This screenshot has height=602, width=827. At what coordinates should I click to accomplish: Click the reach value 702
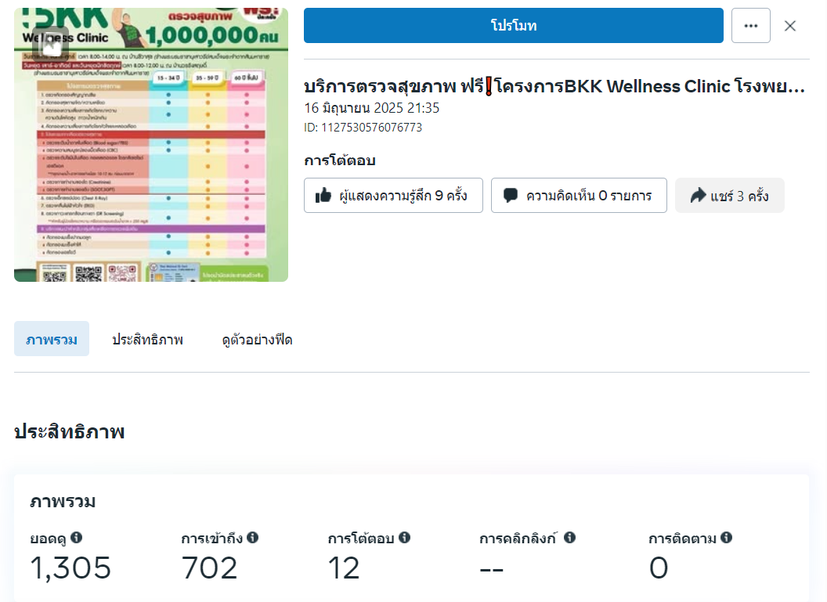pos(209,568)
